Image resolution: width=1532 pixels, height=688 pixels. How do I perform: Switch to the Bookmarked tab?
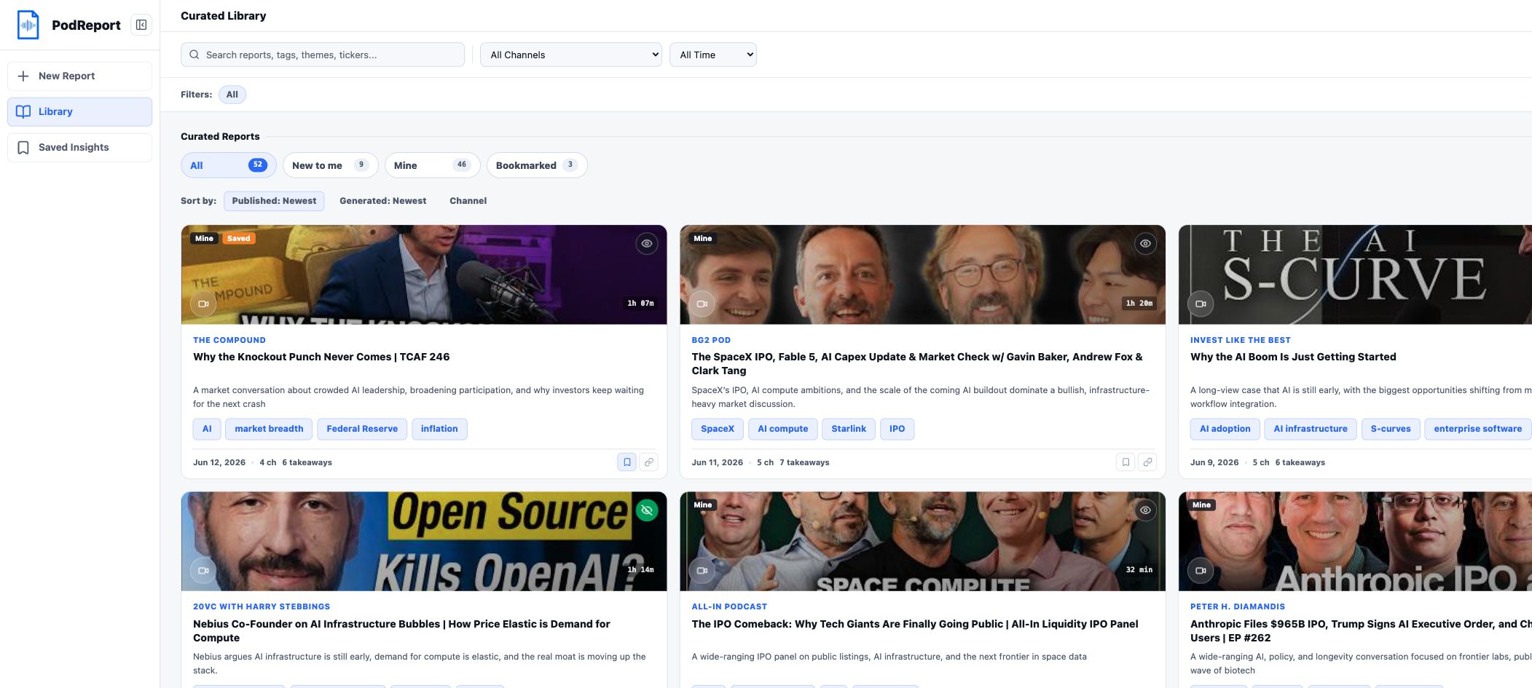coord(537,165)
